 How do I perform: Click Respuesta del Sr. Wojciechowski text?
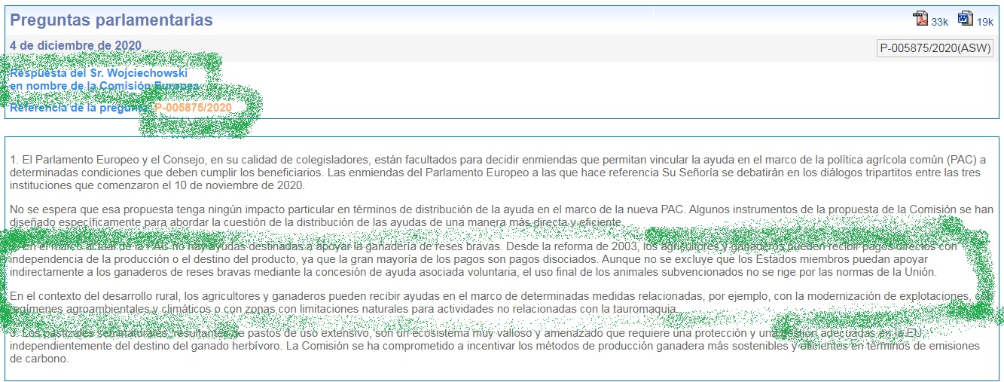tap(98, 74)
